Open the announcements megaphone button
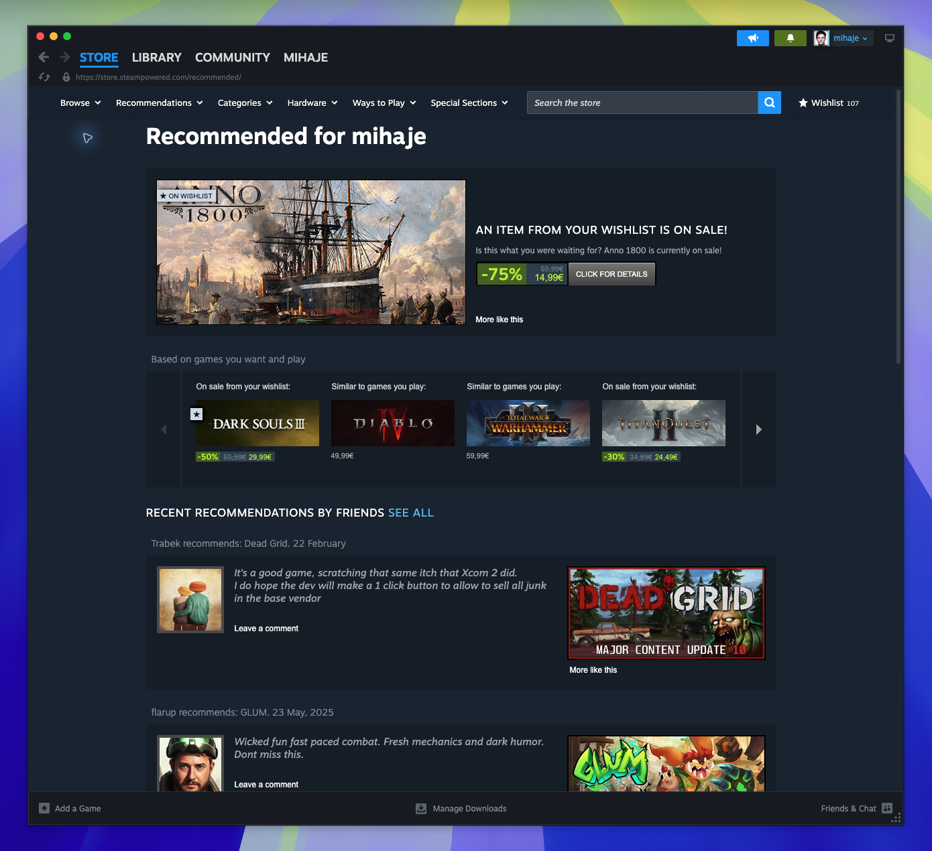This screenshot has height=851, width=932. (753, 38)
